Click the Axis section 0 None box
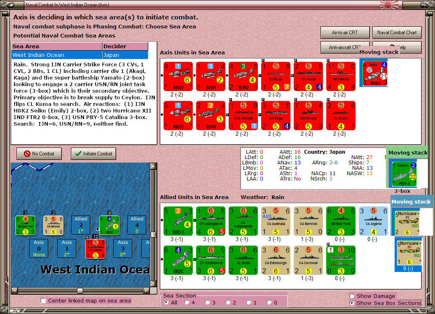 39,248
